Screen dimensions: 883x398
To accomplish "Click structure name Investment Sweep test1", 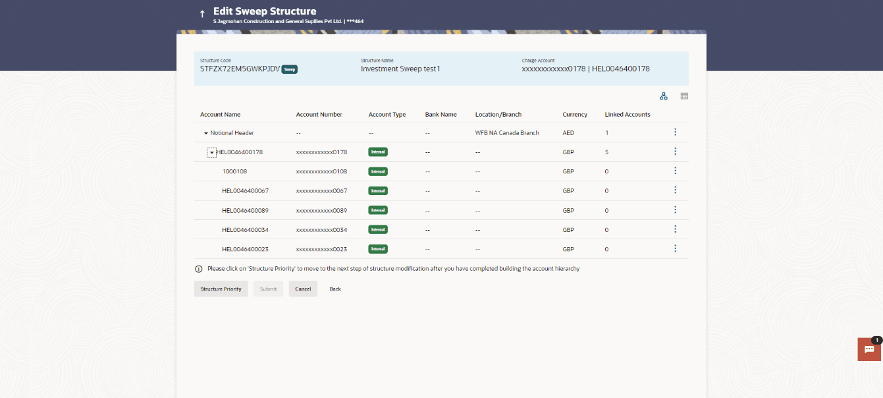I will (400, 69).
